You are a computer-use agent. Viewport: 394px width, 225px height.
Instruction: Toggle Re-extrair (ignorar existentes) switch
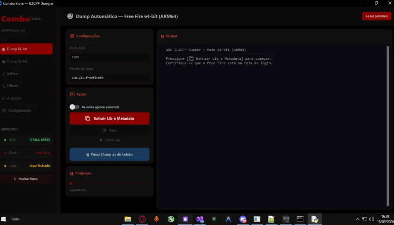click(x=74, y=107)
